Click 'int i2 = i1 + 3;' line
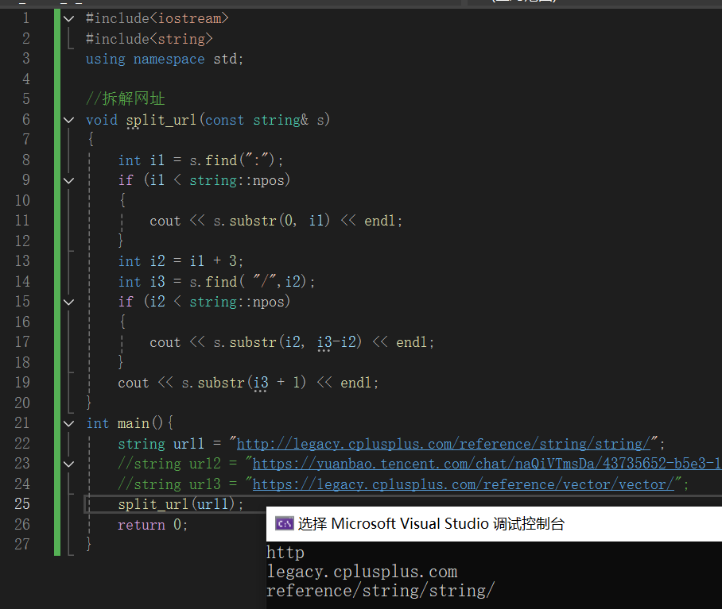 pos(180,261)
